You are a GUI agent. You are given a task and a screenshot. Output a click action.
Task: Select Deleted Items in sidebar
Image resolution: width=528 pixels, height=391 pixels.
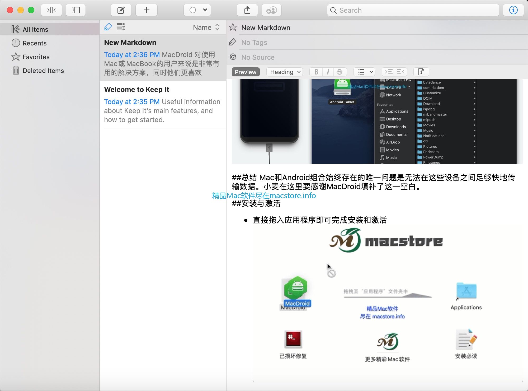click(x=50, y=71)
